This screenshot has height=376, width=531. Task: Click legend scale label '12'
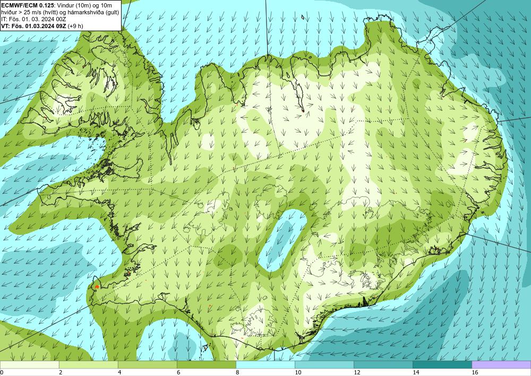pos(357,372)
